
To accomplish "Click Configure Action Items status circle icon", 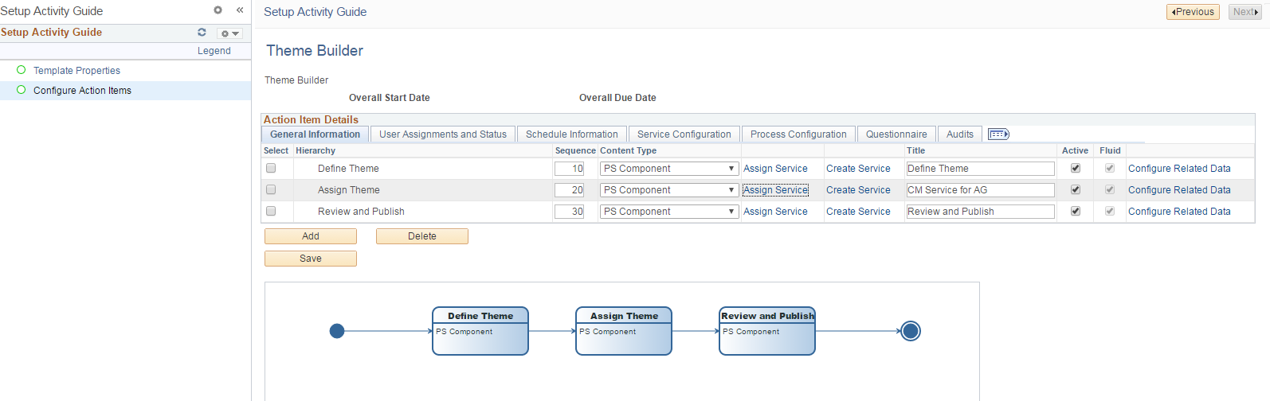I will (22, 90).
